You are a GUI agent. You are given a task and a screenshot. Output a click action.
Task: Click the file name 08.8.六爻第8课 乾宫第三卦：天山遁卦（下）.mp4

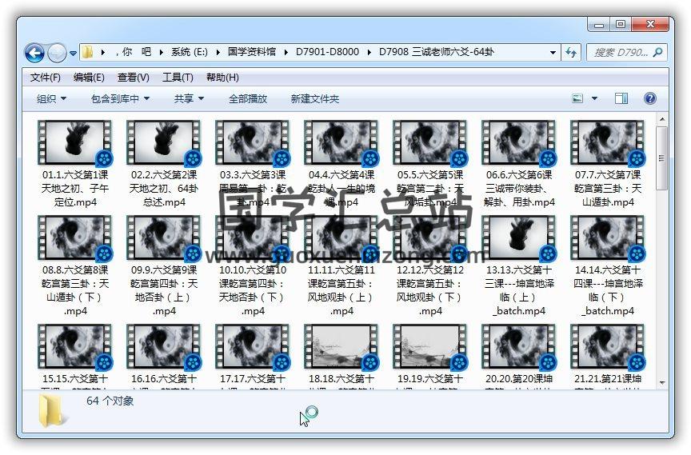click(75, 289)
